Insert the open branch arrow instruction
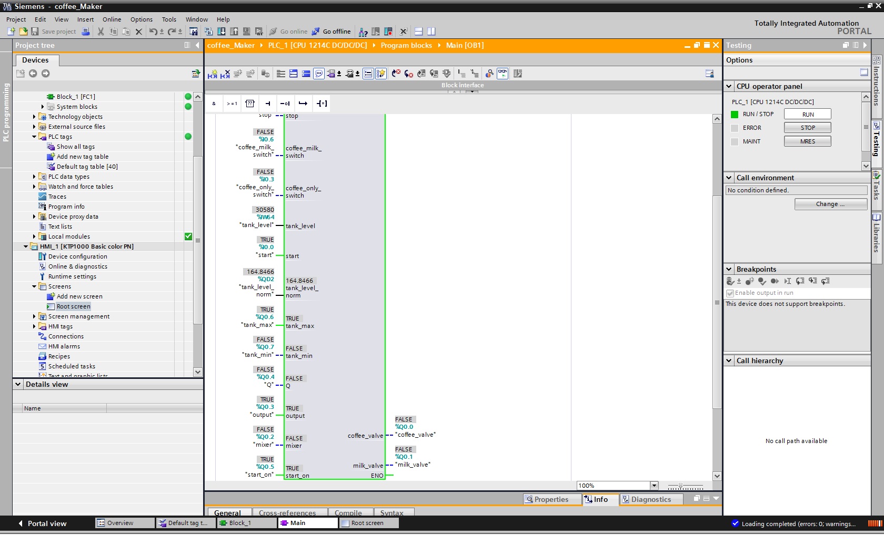This screenshot has width=884, height=535. 303,104
